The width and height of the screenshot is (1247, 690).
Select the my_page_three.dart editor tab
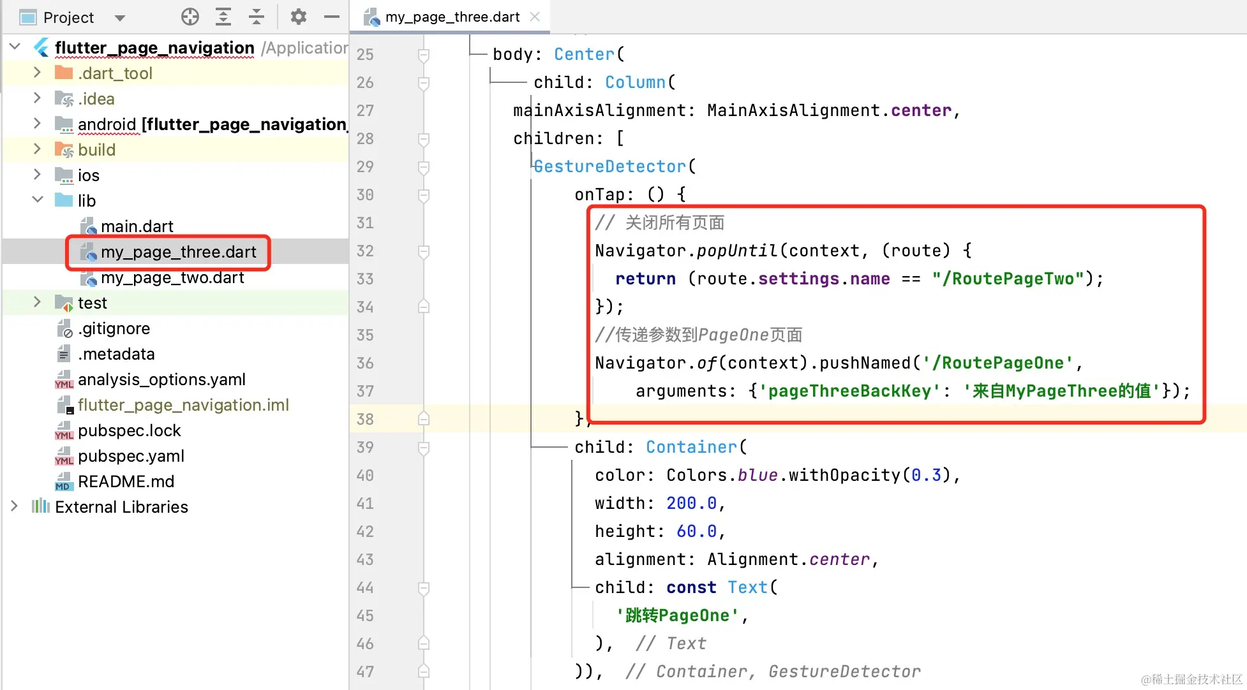[452, 17]
